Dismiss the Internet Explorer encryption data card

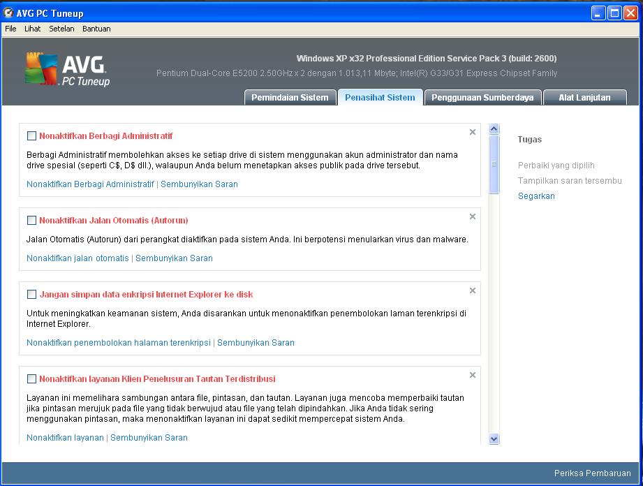pos(473,290)
